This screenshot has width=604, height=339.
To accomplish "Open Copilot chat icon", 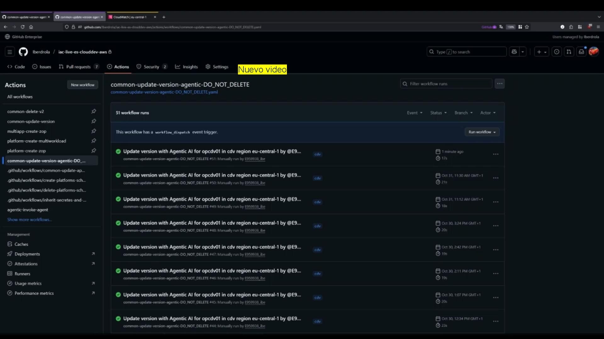I will coord(514,52).
